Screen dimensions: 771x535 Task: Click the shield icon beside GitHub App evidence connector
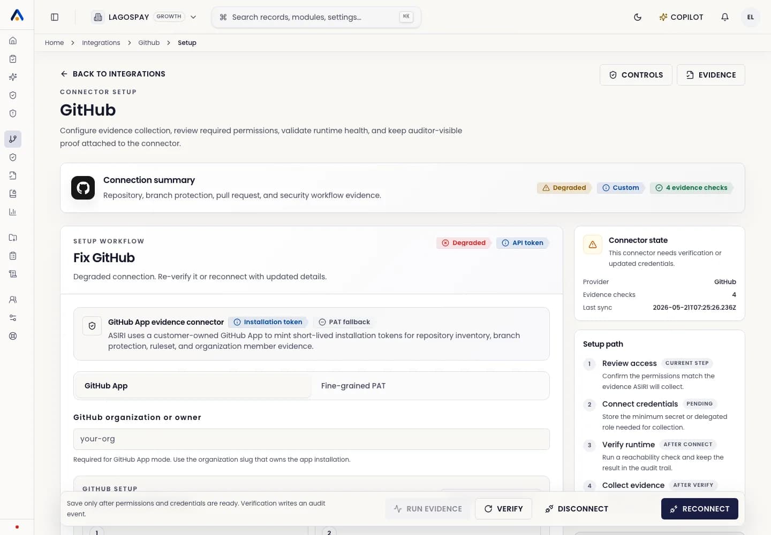(92, 326)
